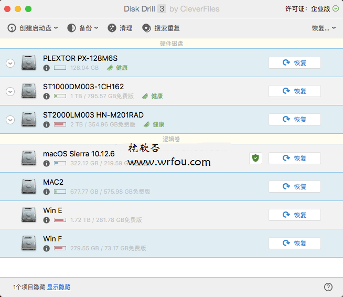Show info for ST1000DM003-1CH162
343x297 pixels.
(46, 97)
